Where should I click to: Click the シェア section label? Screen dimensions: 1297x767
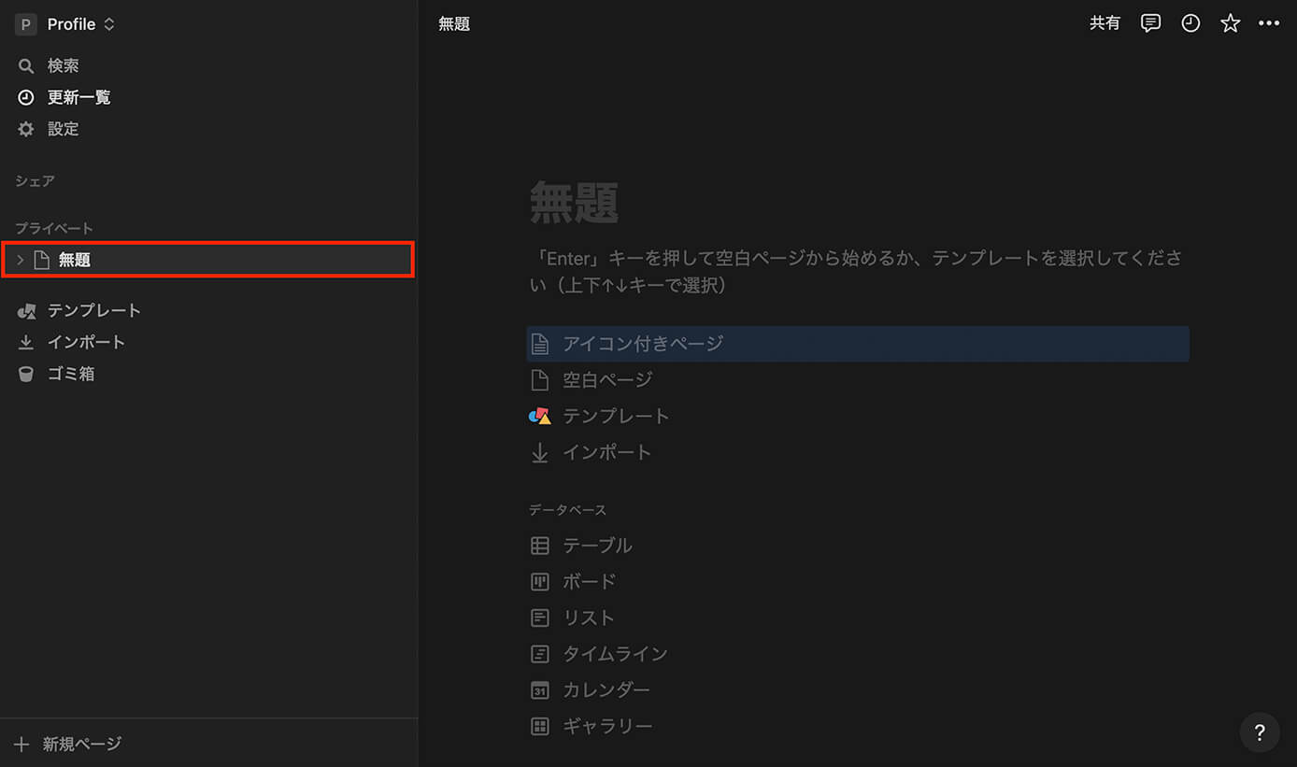pos(35,181)
